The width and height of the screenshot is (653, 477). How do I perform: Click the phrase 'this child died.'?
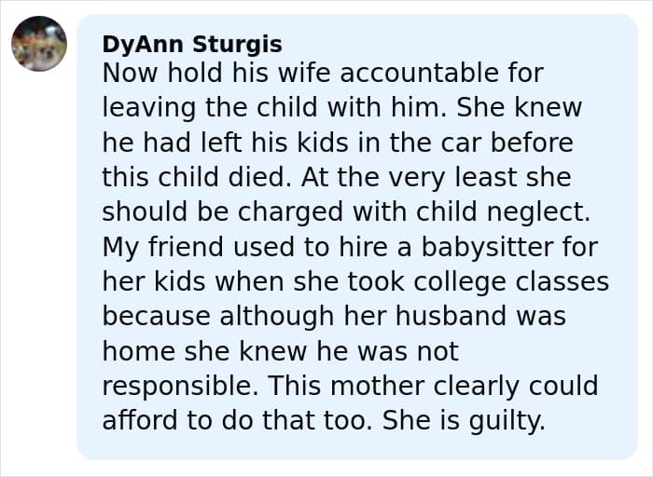point(197,177)
